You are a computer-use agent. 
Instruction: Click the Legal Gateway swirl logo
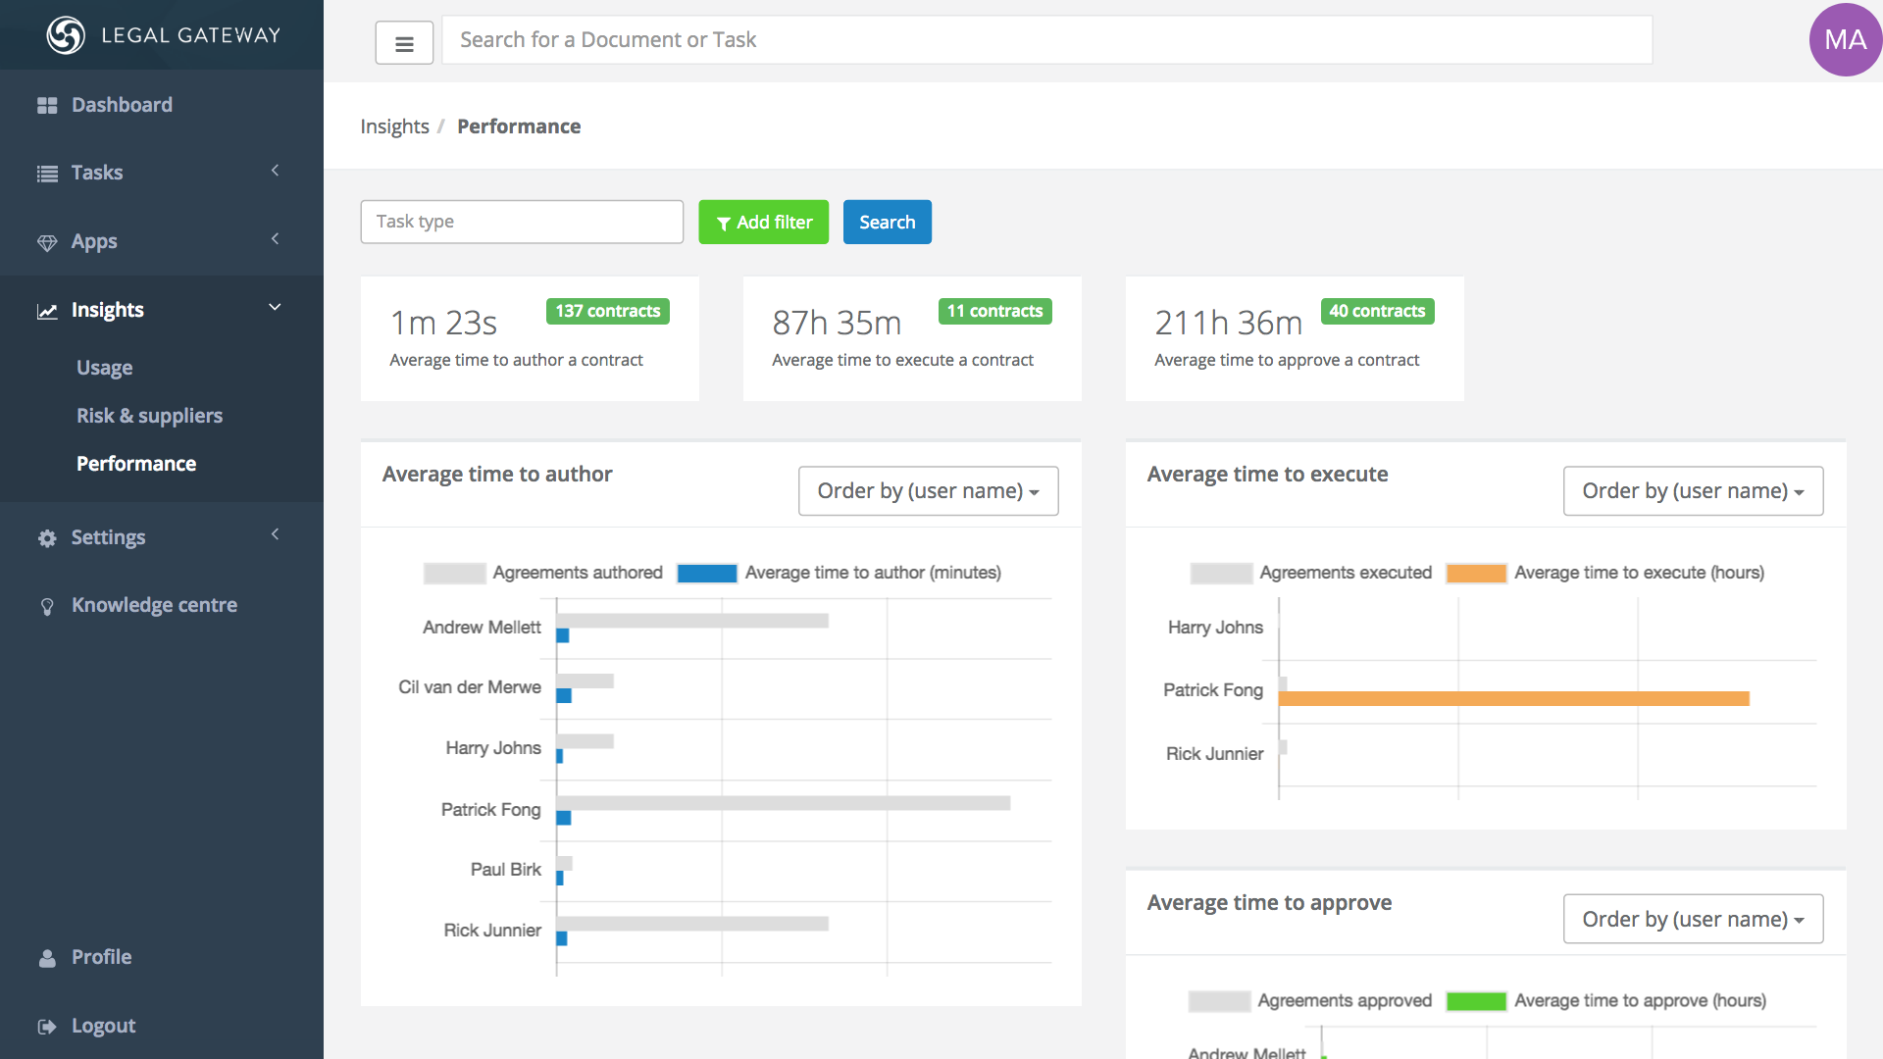coord(66,35)
